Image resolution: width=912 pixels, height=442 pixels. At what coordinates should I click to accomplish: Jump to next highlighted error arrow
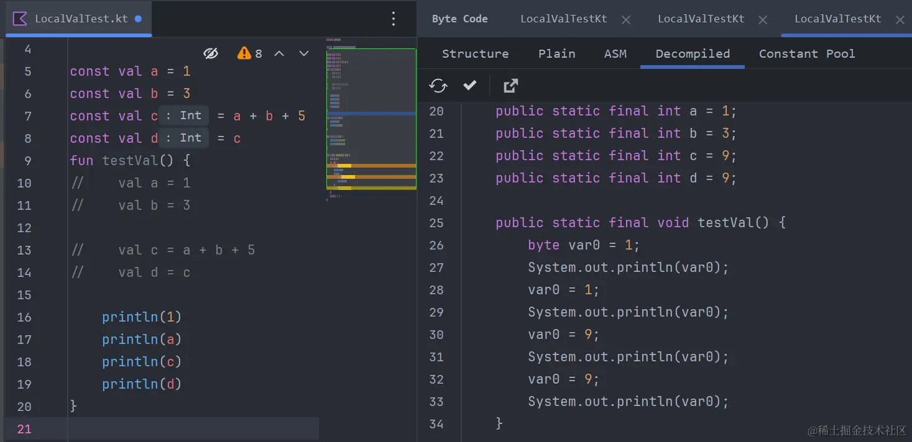pyautogui.click(x=304, y=53)
